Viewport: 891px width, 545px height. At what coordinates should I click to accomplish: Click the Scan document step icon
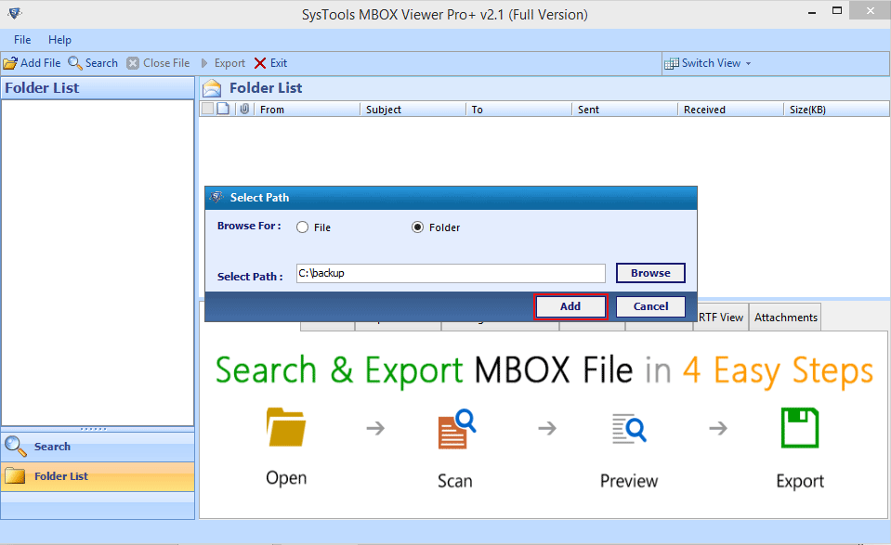tap(457, 429)
